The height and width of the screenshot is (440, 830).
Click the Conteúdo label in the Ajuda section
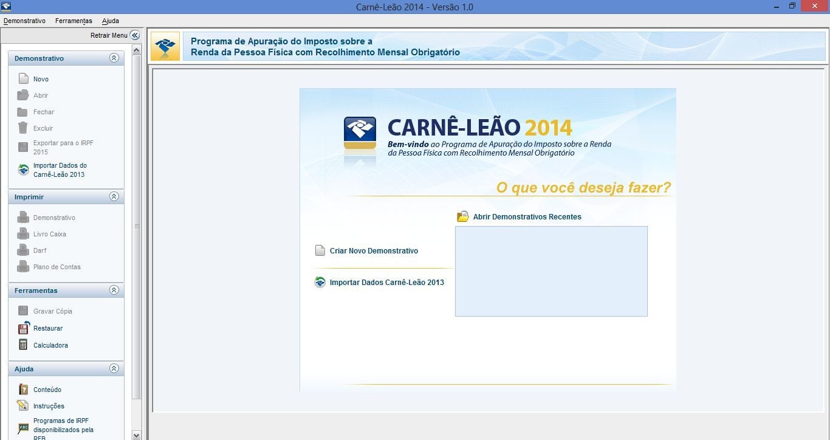[47, 390]
